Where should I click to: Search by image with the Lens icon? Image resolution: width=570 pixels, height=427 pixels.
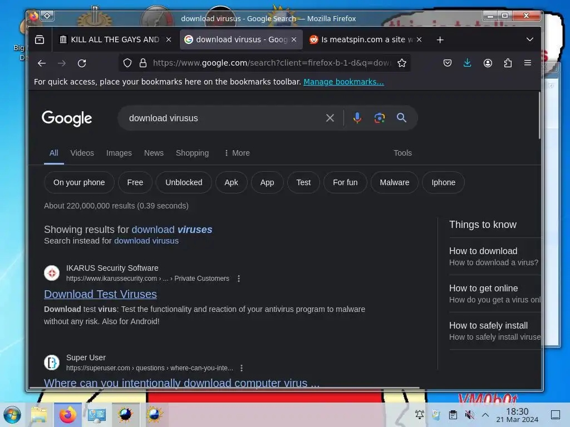tap(380, 118)
